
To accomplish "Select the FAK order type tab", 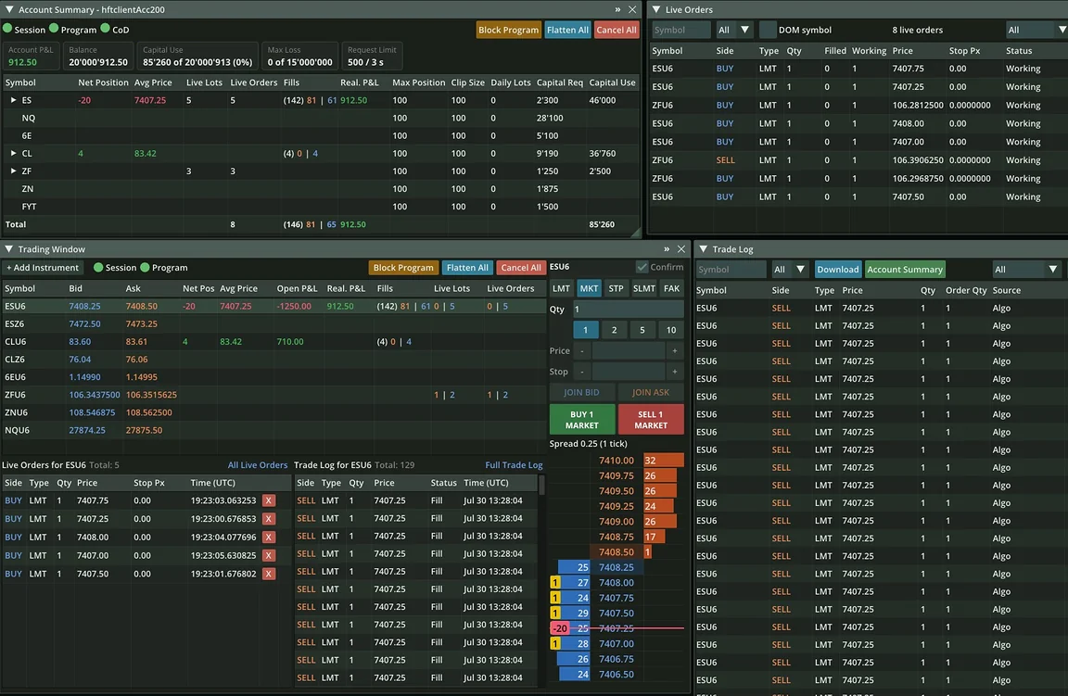I will [x=671, y=288].
